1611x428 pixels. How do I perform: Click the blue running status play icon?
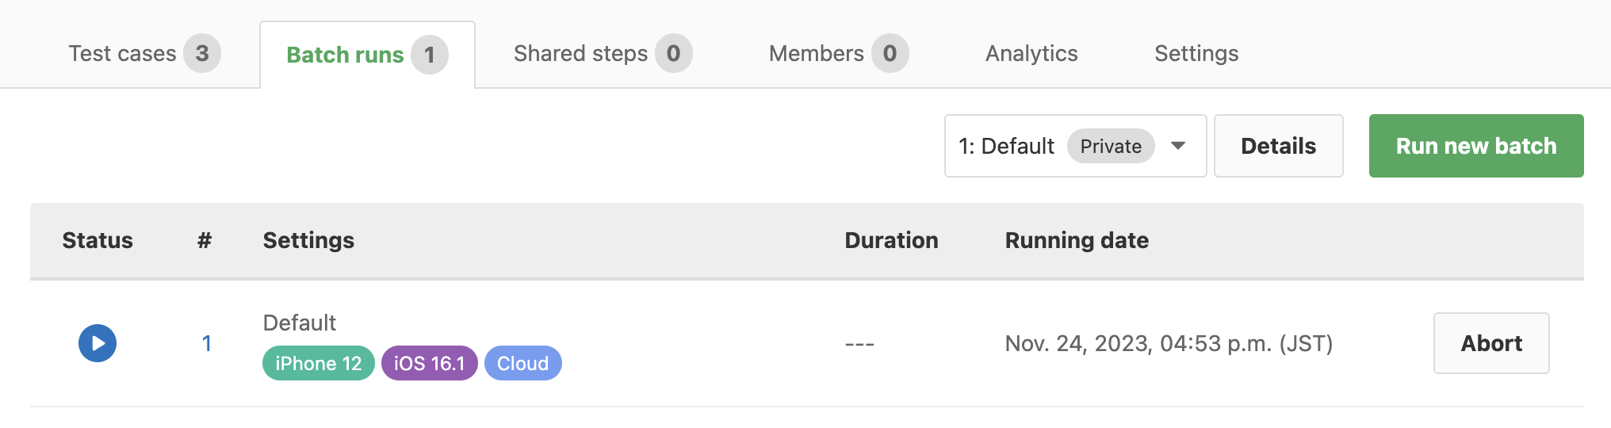[98, 343]
